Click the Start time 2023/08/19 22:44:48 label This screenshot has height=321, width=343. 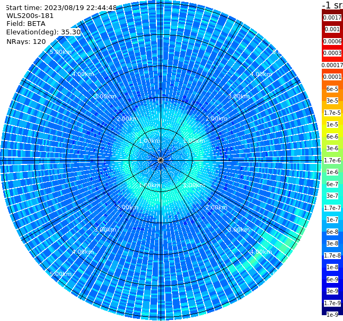pos(61,7)
